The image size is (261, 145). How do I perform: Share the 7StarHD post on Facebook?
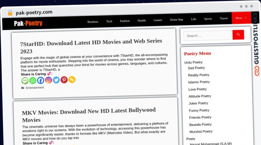[x=41, y=80]
